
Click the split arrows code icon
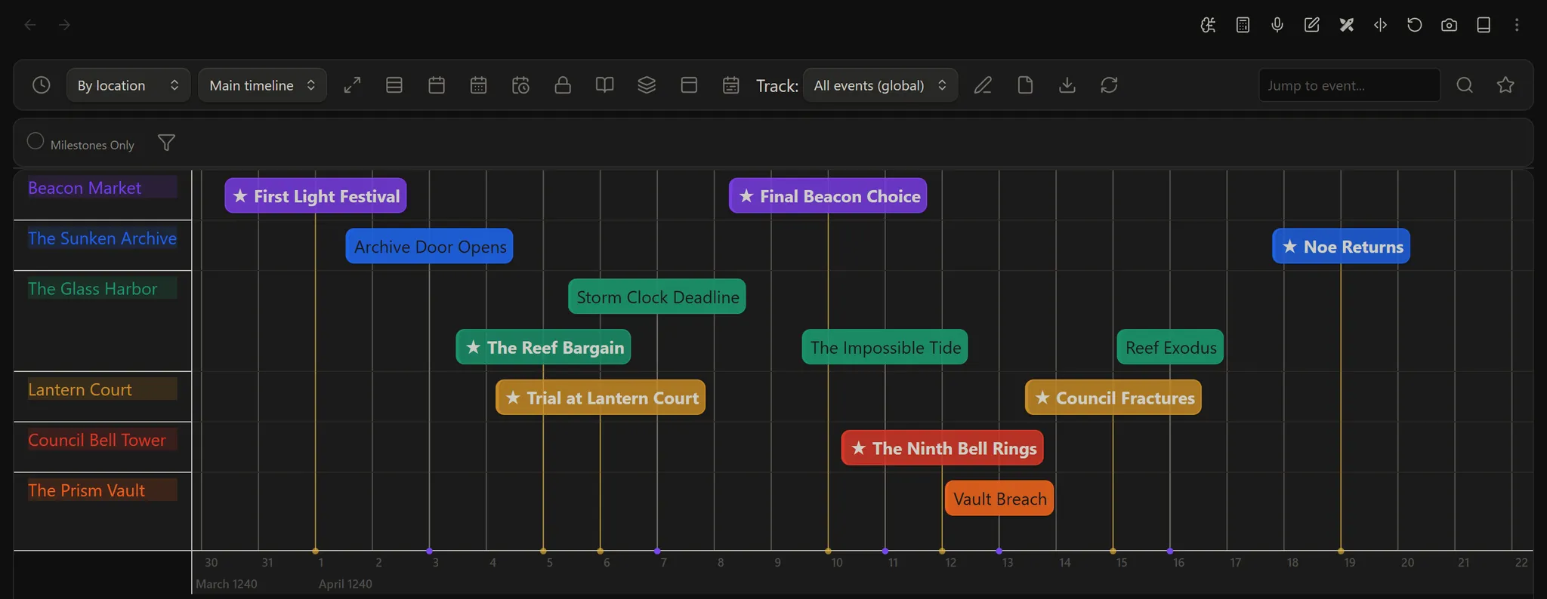tap(1380, 25)
